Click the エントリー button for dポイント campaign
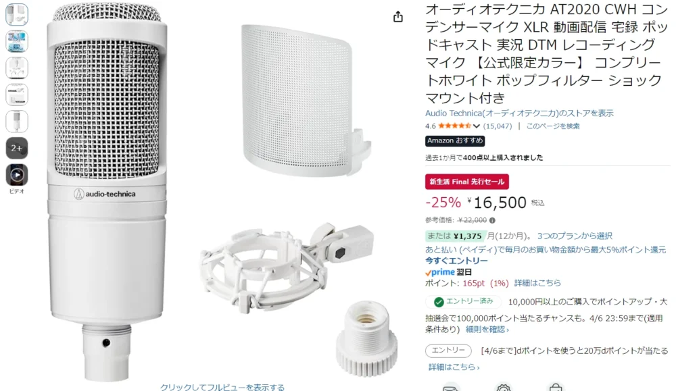This screenshot has height=391, width=676. click(x=448, y=350)
